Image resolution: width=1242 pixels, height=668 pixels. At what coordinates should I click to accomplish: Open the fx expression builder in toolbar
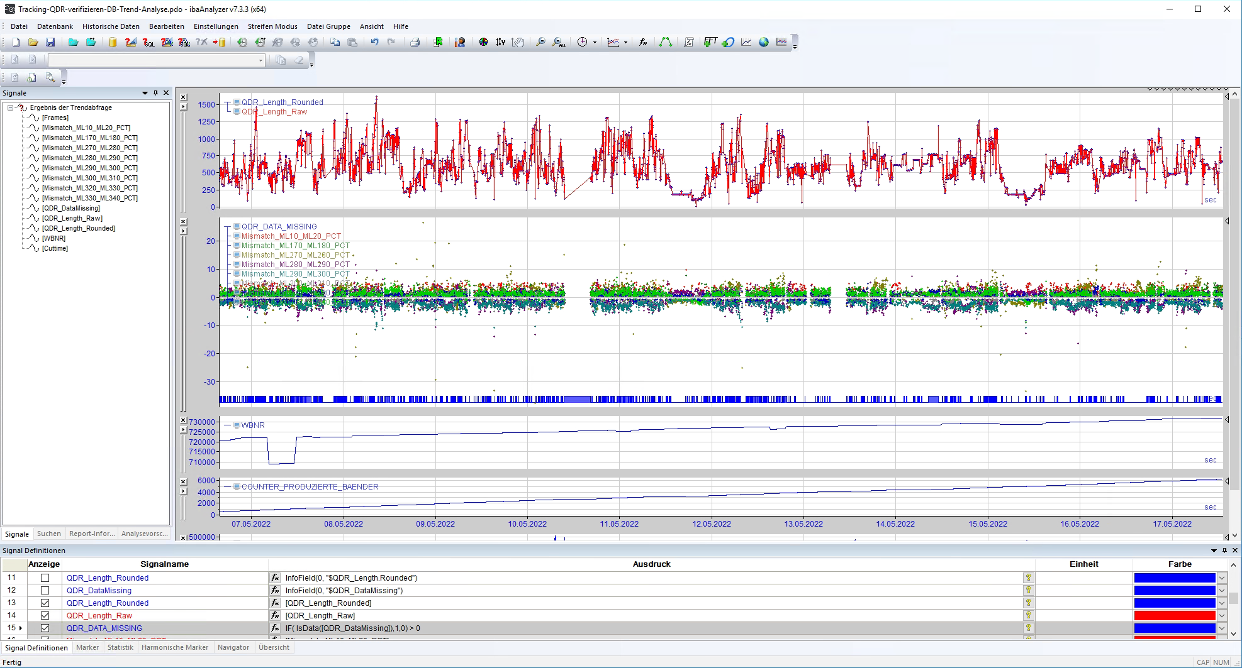pyautogui.click(x=643, y=42)
